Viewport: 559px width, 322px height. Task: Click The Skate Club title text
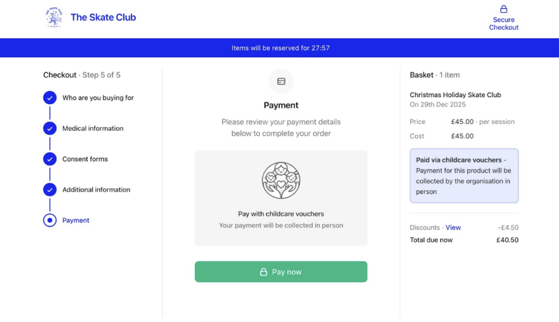click(103, 17)
